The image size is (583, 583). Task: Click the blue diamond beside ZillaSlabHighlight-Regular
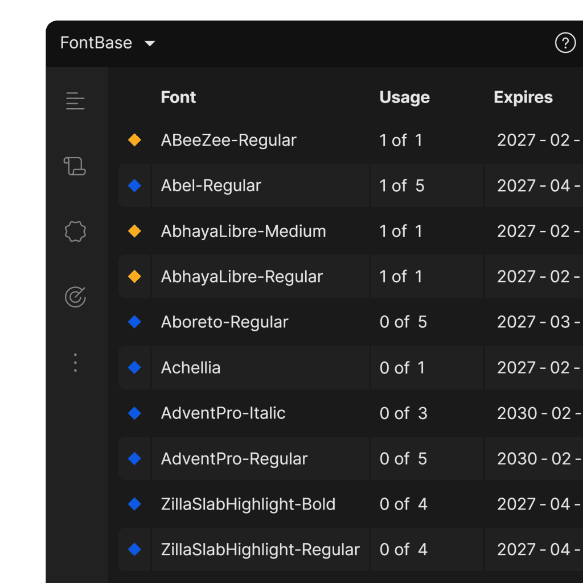[134, 549]
